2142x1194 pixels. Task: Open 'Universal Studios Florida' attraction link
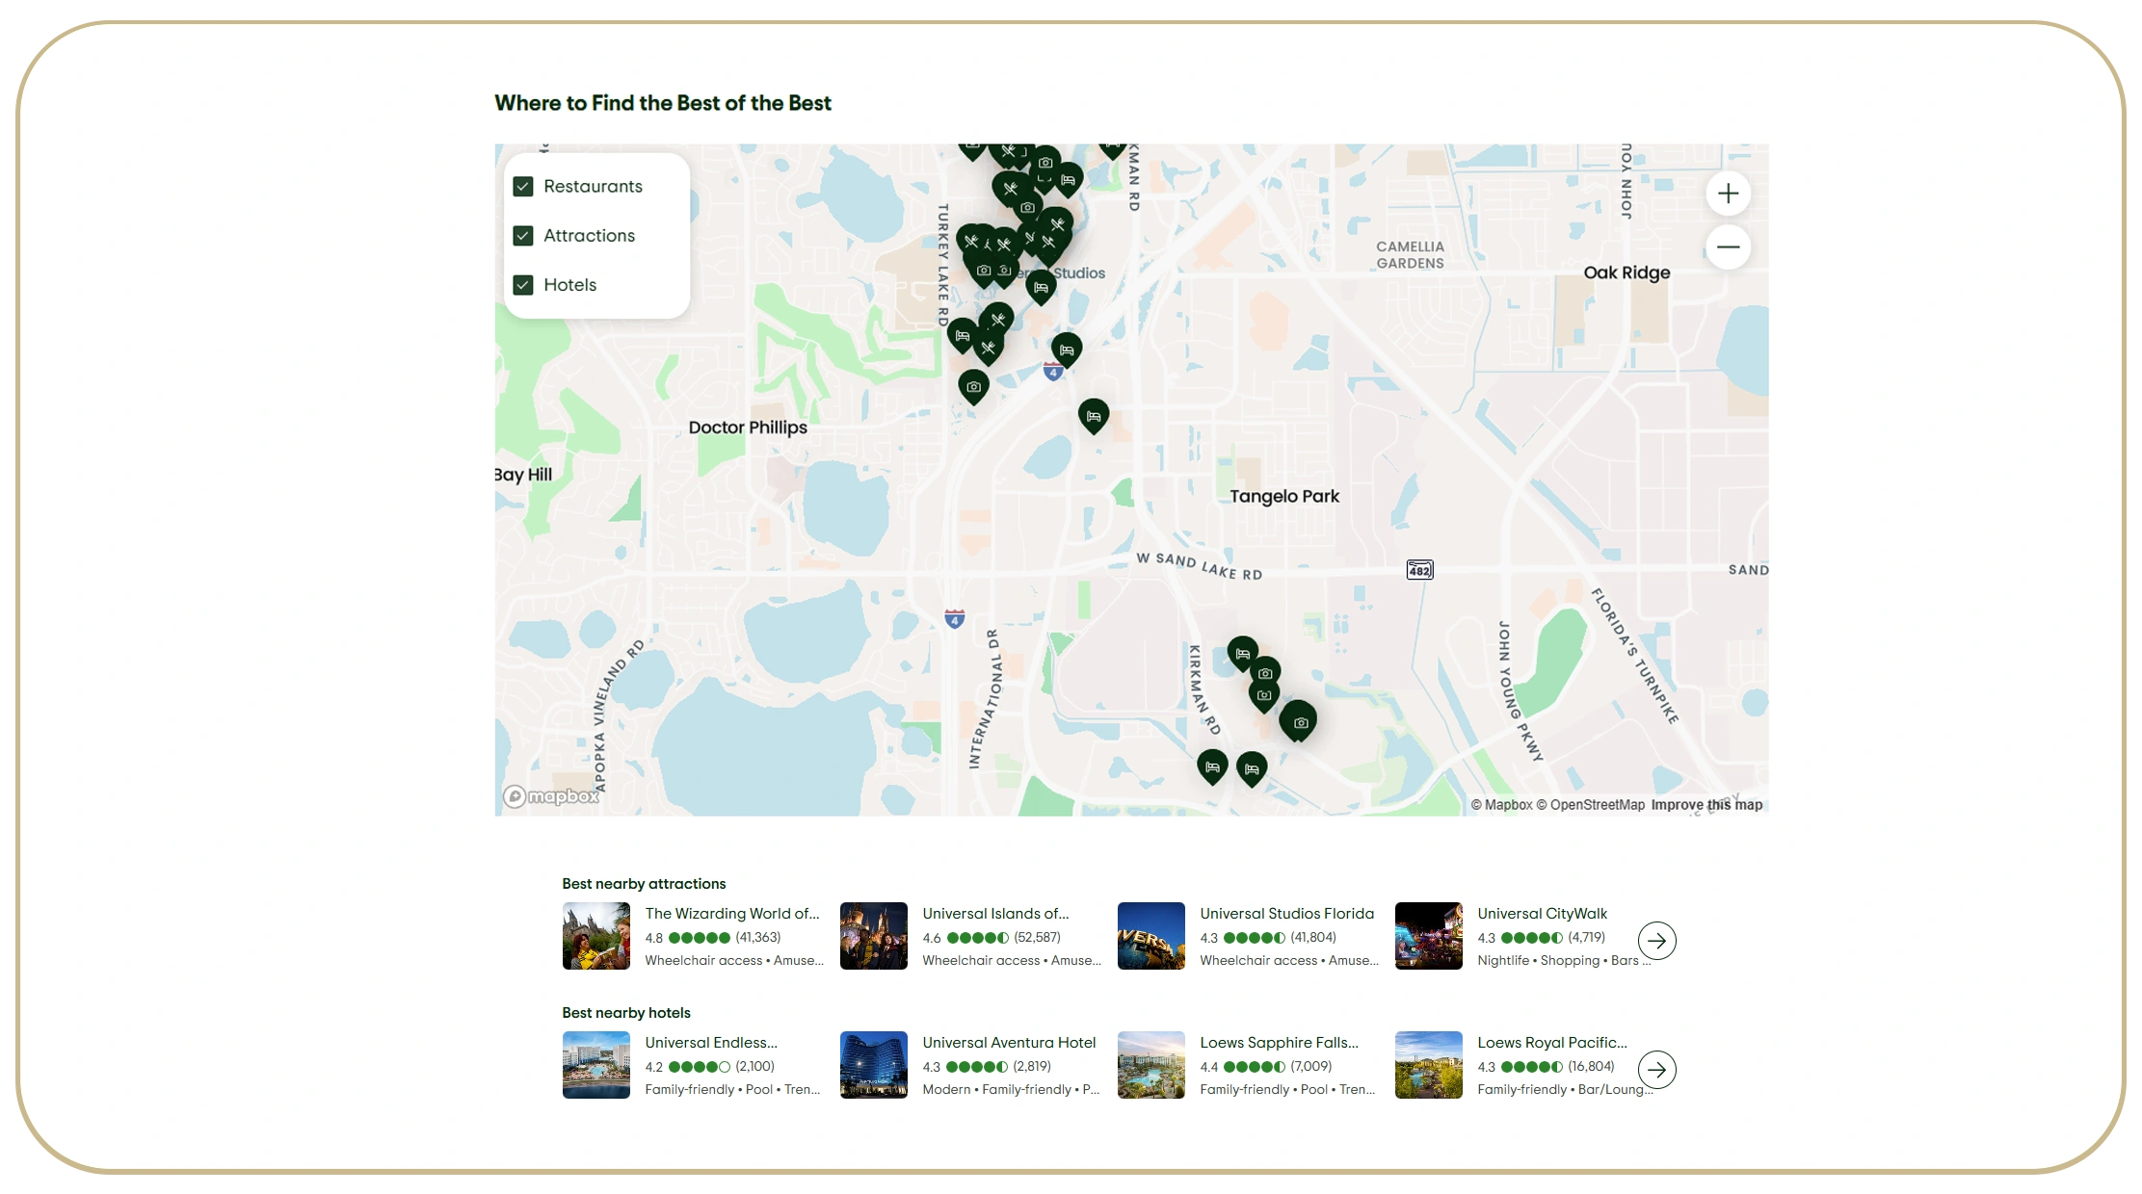coord(1287,914)
